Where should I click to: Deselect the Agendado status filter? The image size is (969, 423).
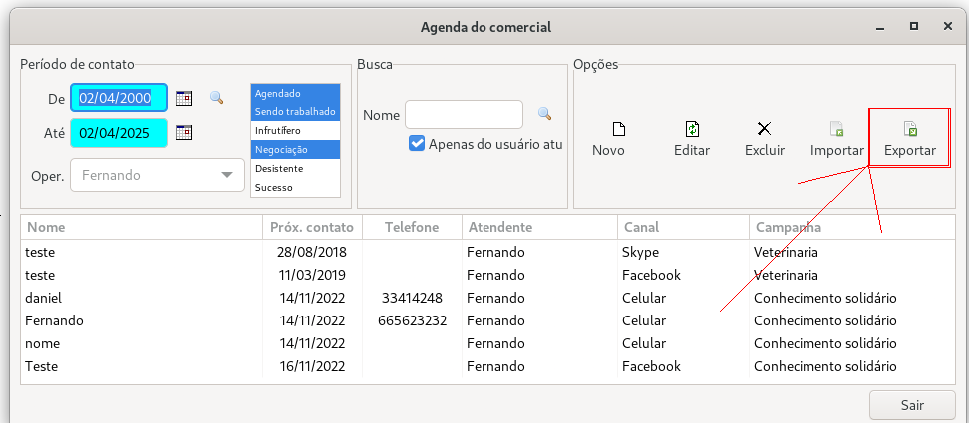295,94
